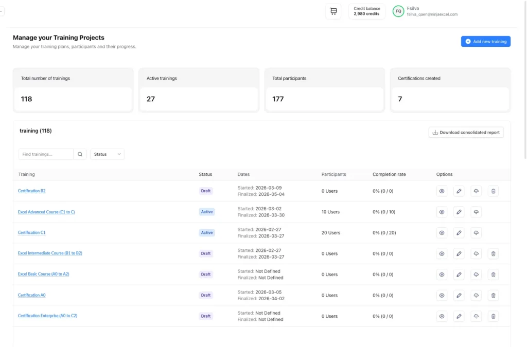Click the search magnifier icon
Screen dimensions: 527x347
(80, 154)
